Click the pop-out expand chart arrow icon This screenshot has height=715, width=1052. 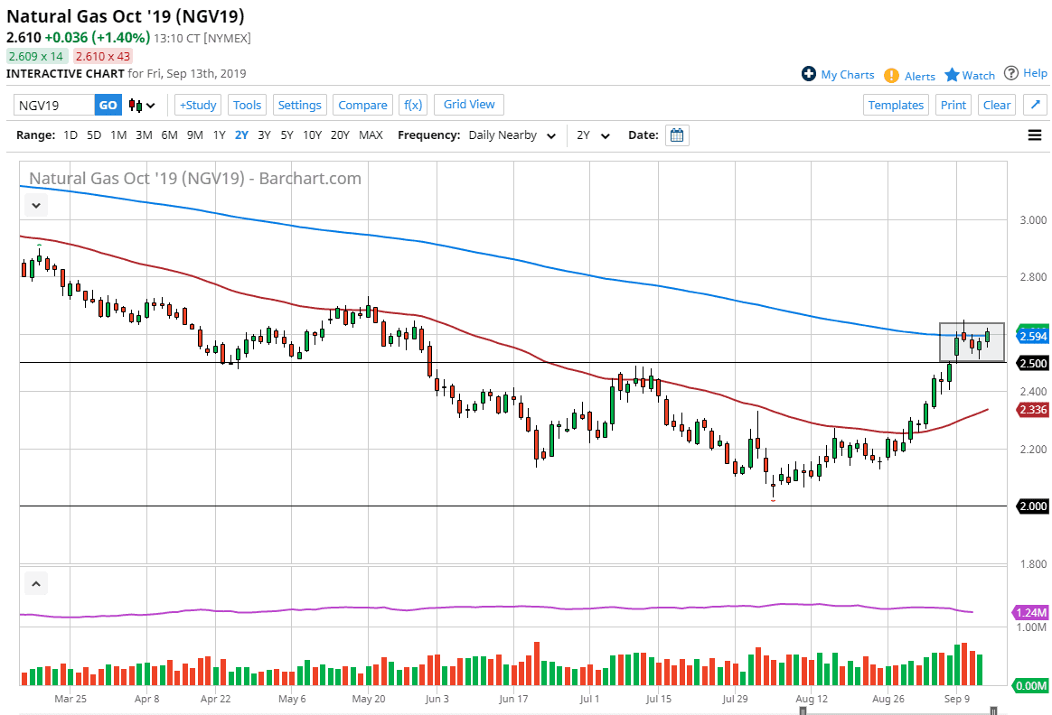click(1035, 105)
